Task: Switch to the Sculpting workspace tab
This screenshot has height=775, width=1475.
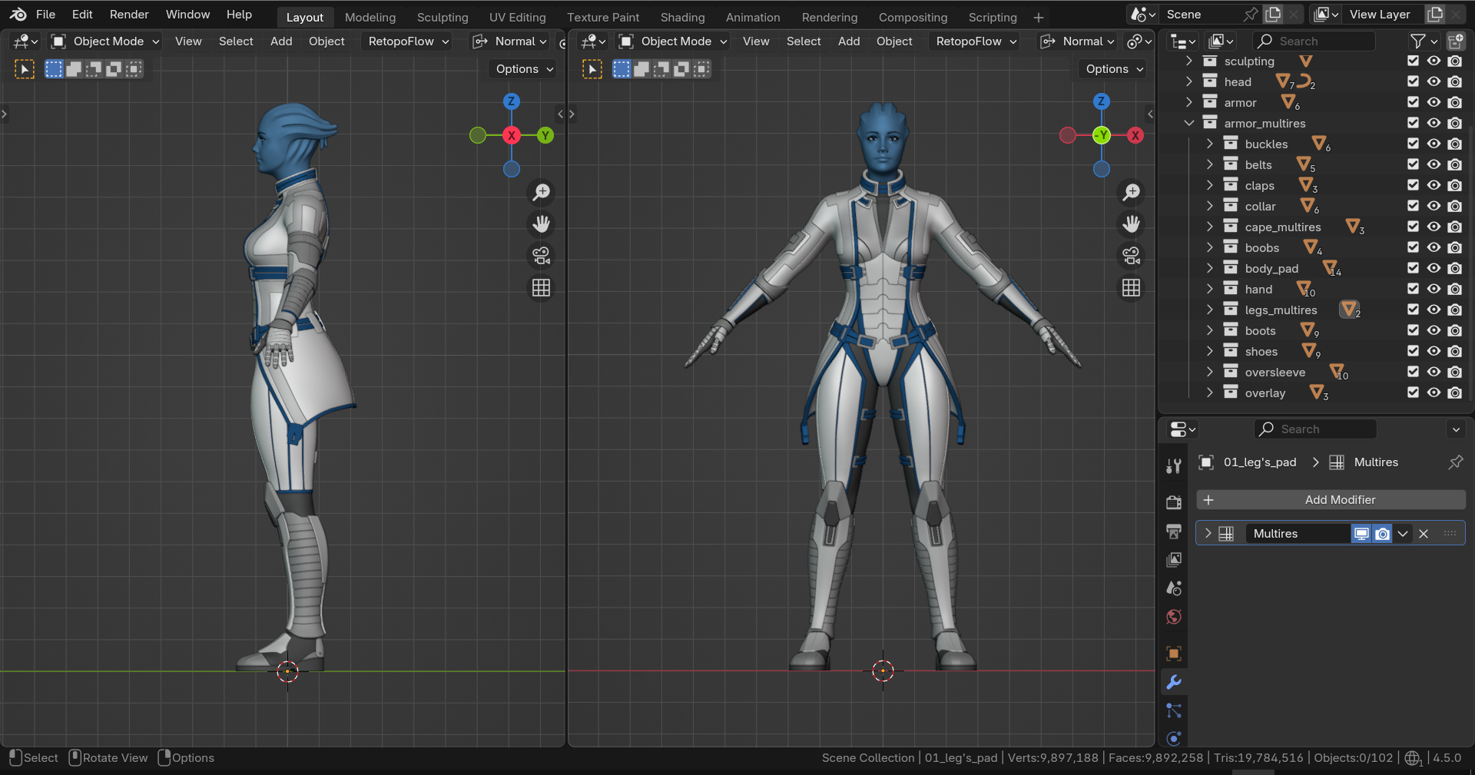Action: (442, 17)
